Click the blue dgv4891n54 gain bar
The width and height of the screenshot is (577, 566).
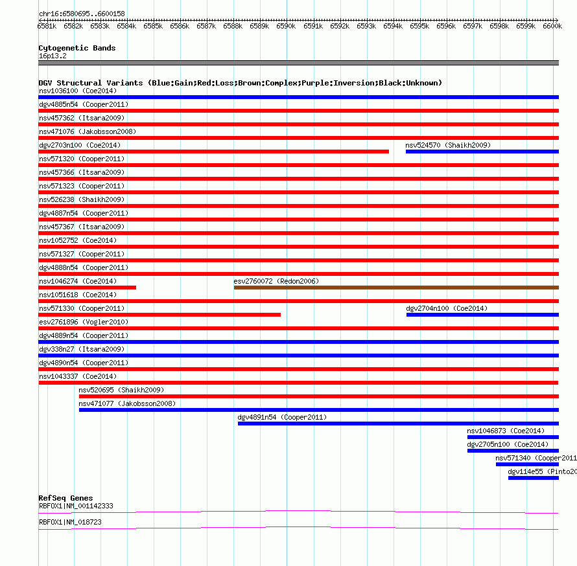[x=398, y=424]
